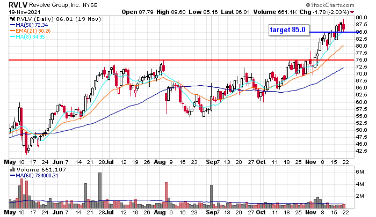376x217 pixels.
Task: Click the 6M volume axis label
Action: click(360, 172)
